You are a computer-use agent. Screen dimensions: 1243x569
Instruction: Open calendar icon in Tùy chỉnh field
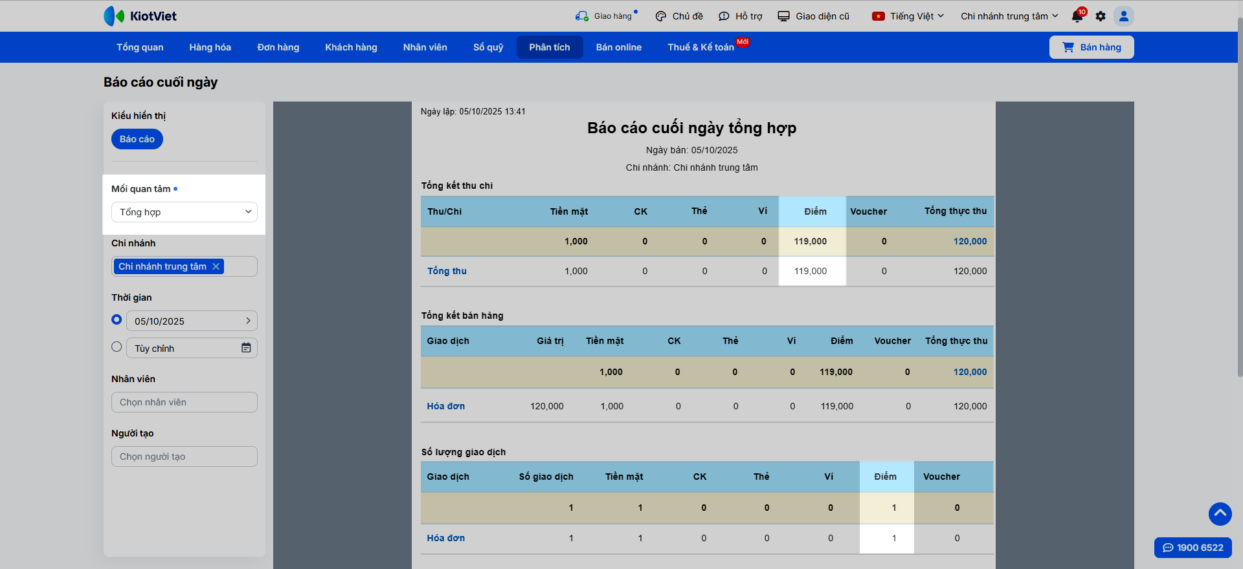coord(246,348)
